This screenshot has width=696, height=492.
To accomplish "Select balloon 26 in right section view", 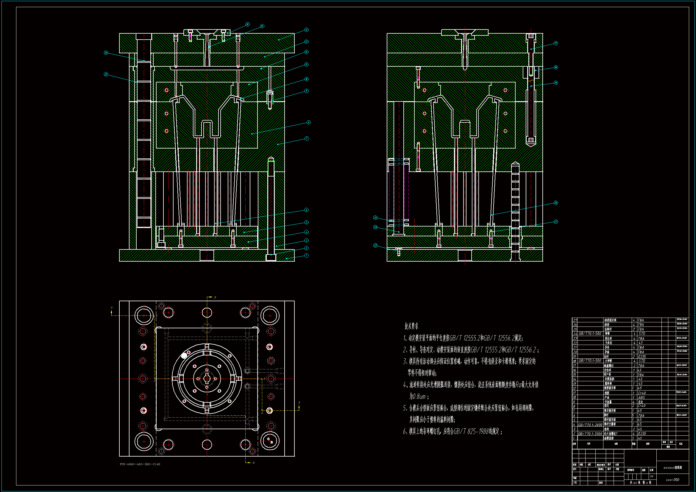I will [556, 203].
